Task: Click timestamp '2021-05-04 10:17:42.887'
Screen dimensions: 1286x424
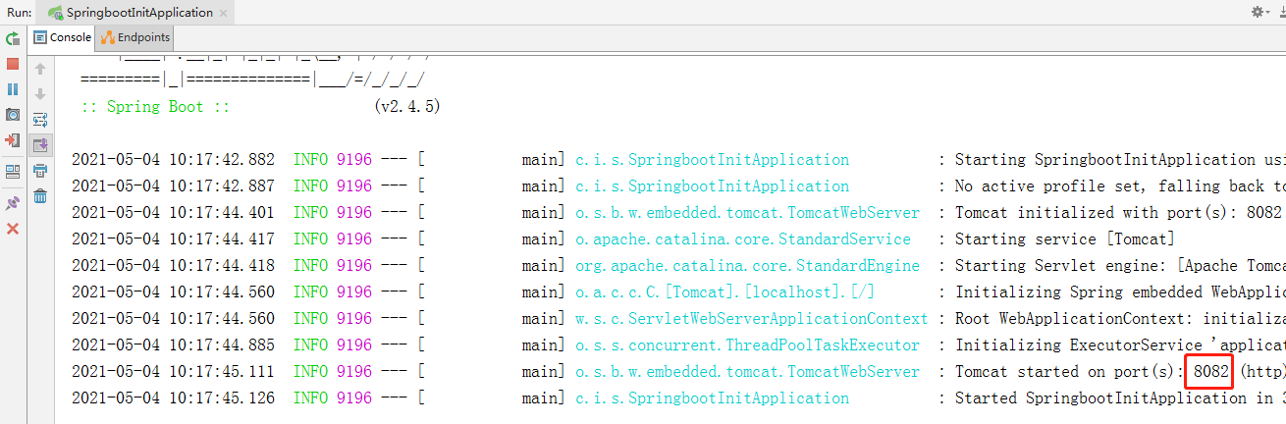Action: coord(174,185)
